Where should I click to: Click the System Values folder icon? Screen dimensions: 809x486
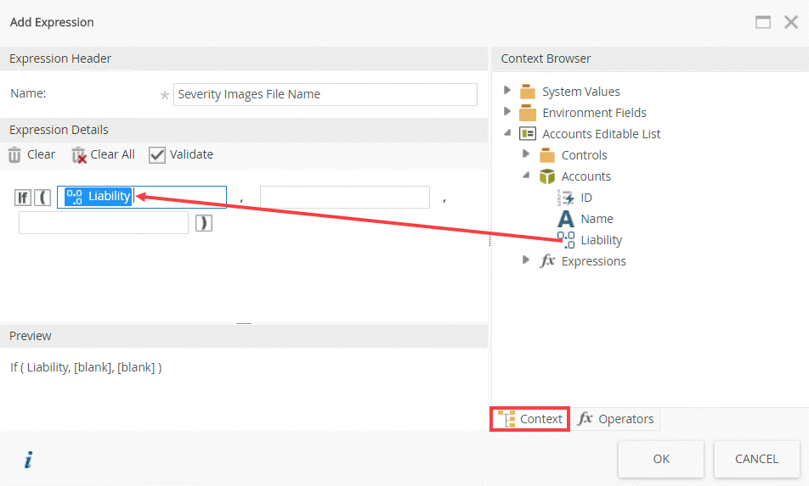[x=527, y=92]
